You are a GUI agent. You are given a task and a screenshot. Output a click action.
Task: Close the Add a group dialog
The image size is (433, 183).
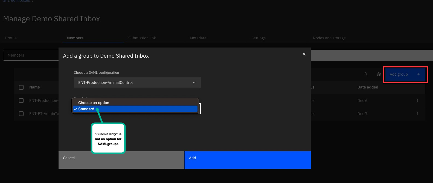[x=304, y=54]
